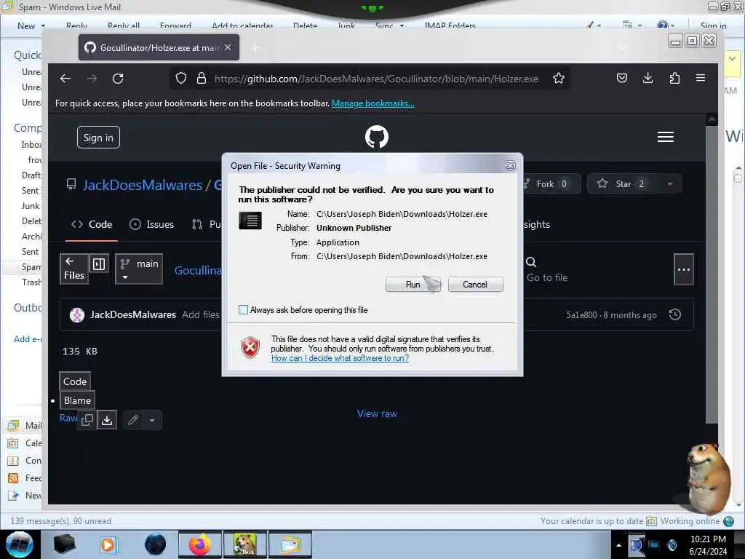The height and width of the screenshot is (559, 745).
Task: Click Manage bookmarks link
Action: point(373,103)
